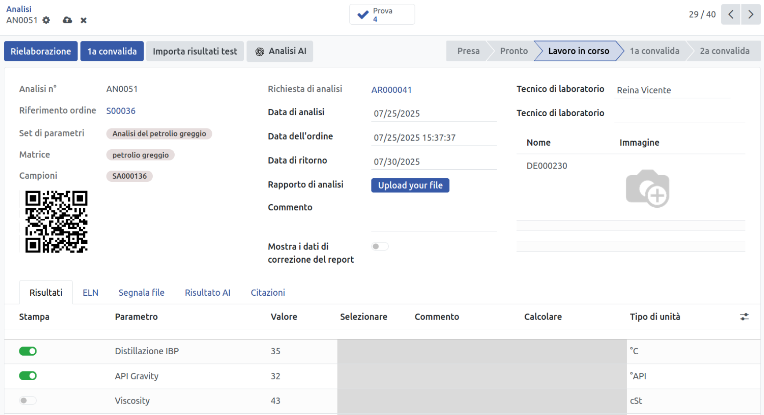Open the Data di ritorno date field

tap(433, 162)
